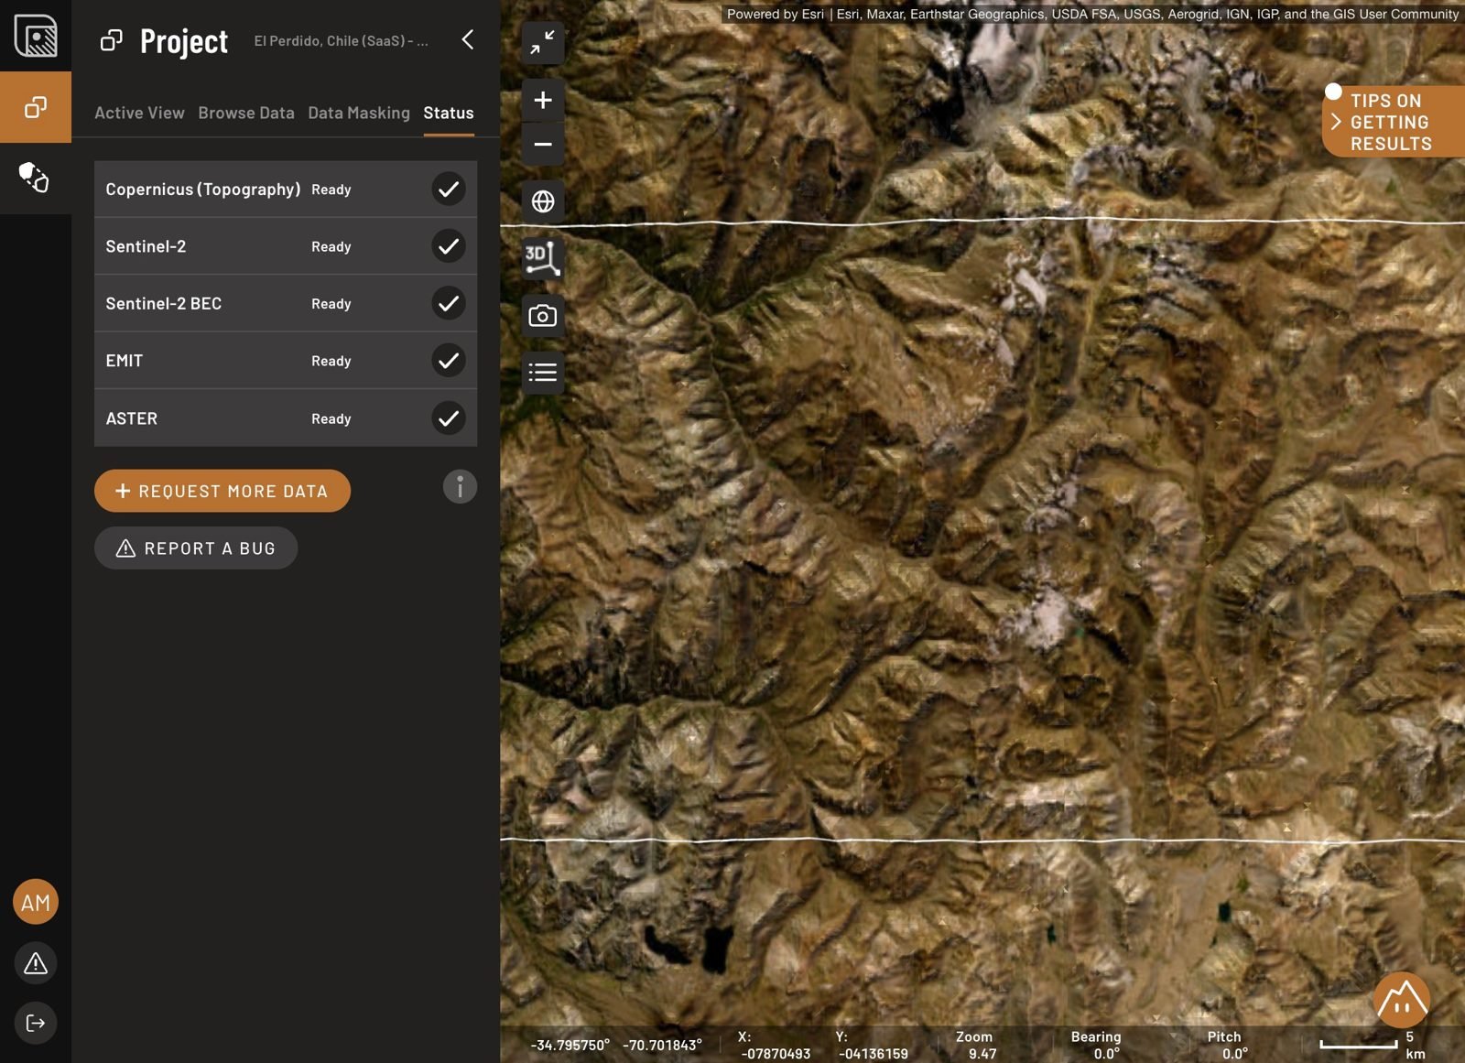This screenshot has height=1063, width=1465.
Task: Select the Status tab
Action: coord(449,113)
